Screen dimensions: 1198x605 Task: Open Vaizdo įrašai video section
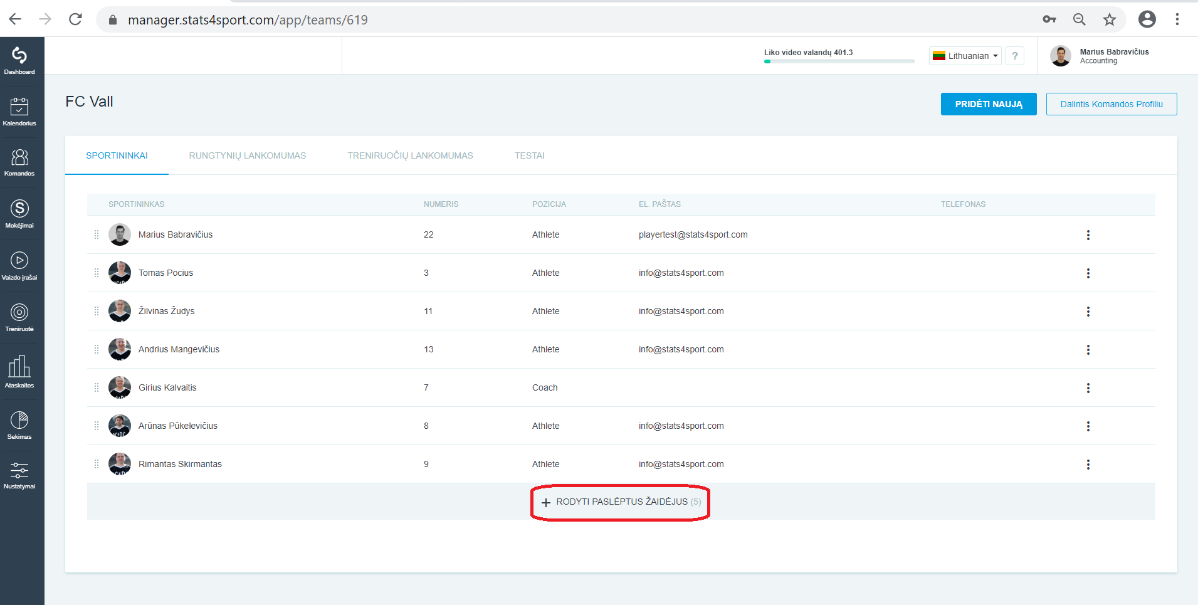click(19, 266)
